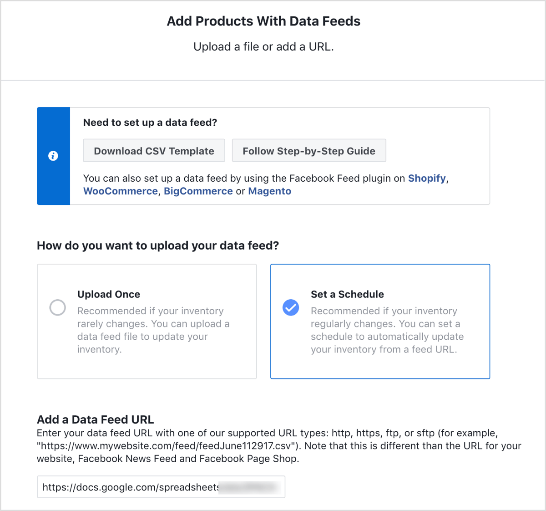Click the 'Need to set up a data feed?' heading
Image resolution: width=546 pixels, height=511 pixels.
[x=150, y=123]
